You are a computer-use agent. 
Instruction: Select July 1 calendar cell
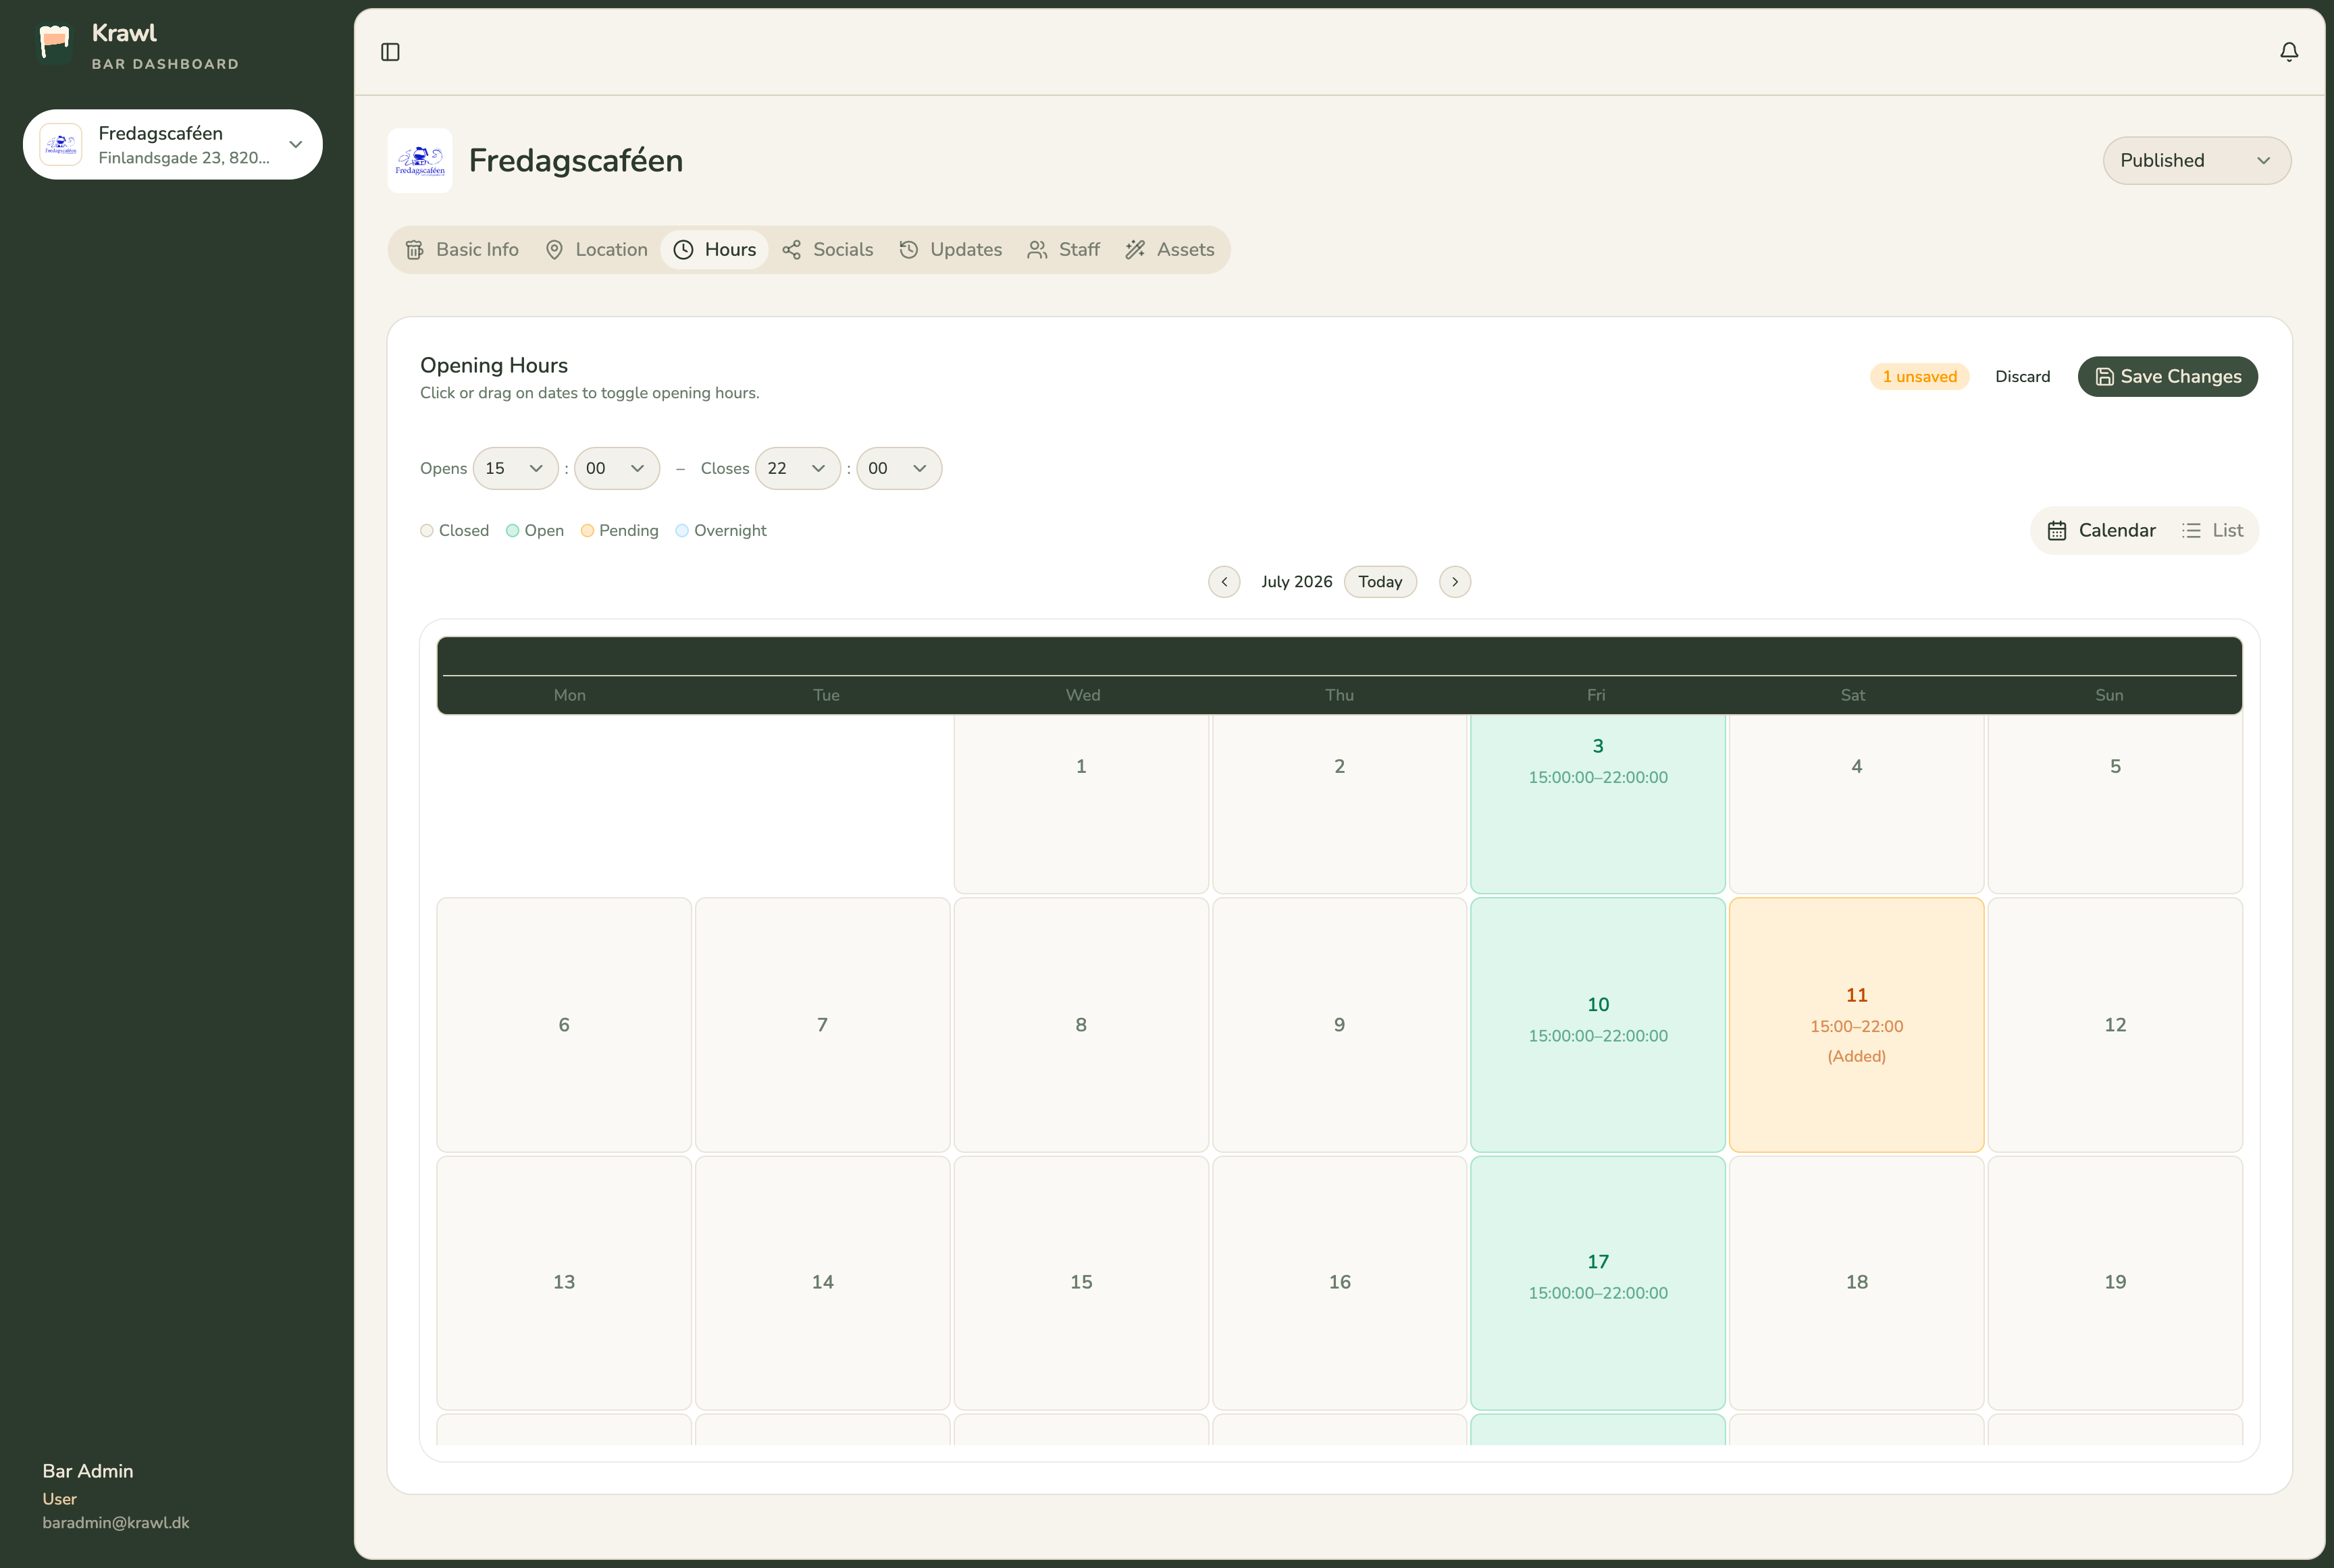[1081, 803]
